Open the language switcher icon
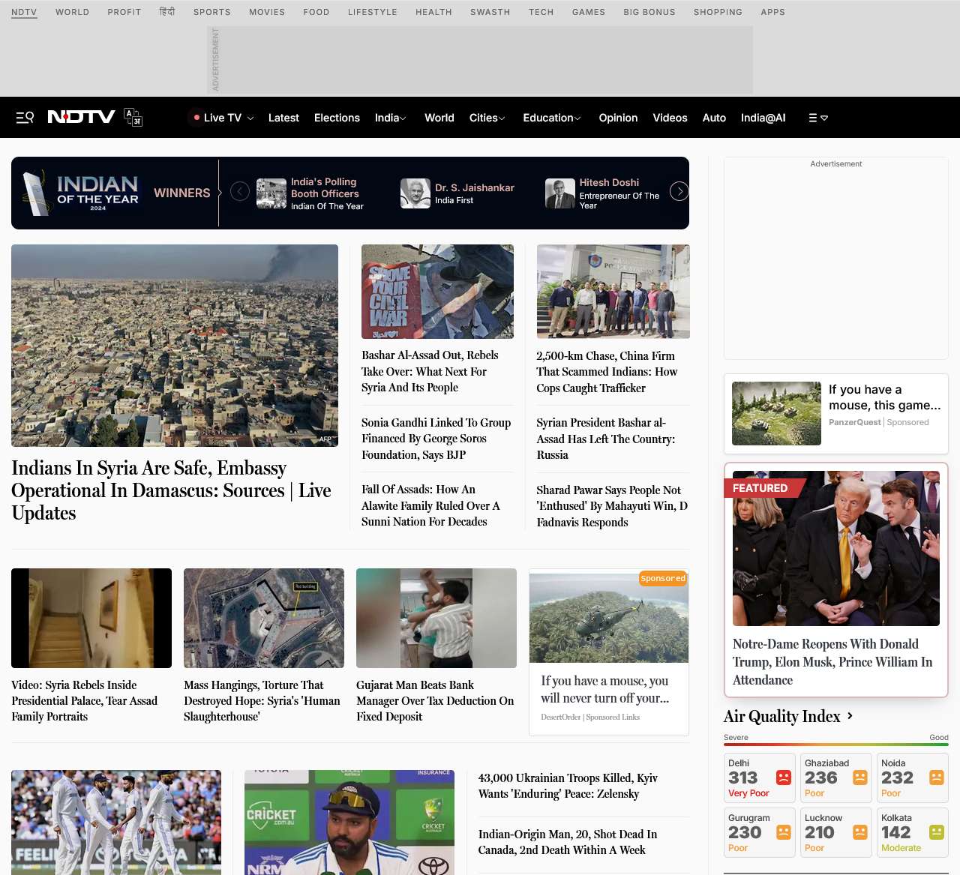 pyautogui.click(x=133, y=117)
